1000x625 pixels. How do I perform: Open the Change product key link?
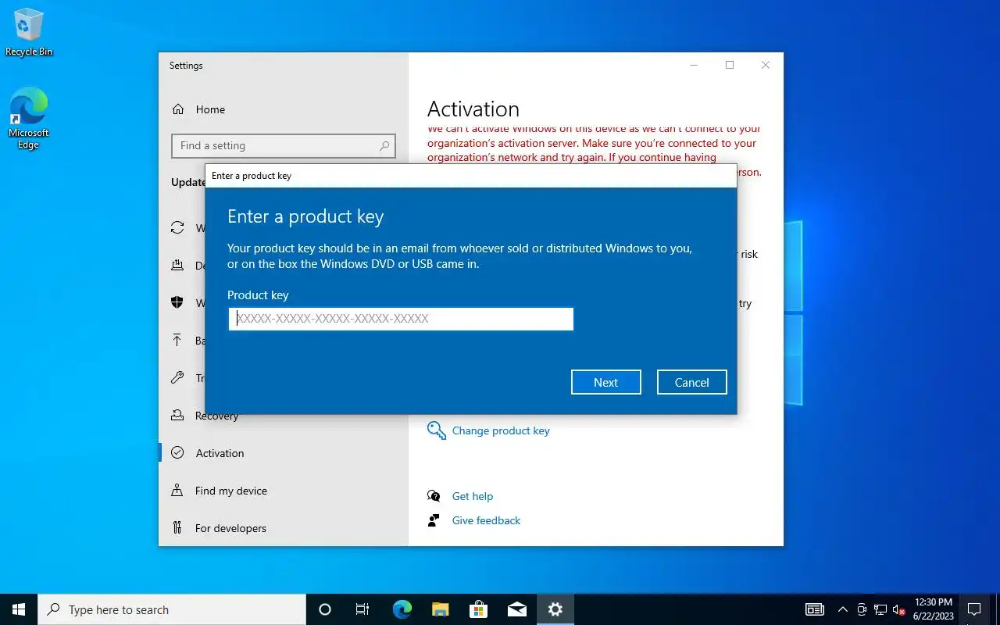tap(501, 430)
